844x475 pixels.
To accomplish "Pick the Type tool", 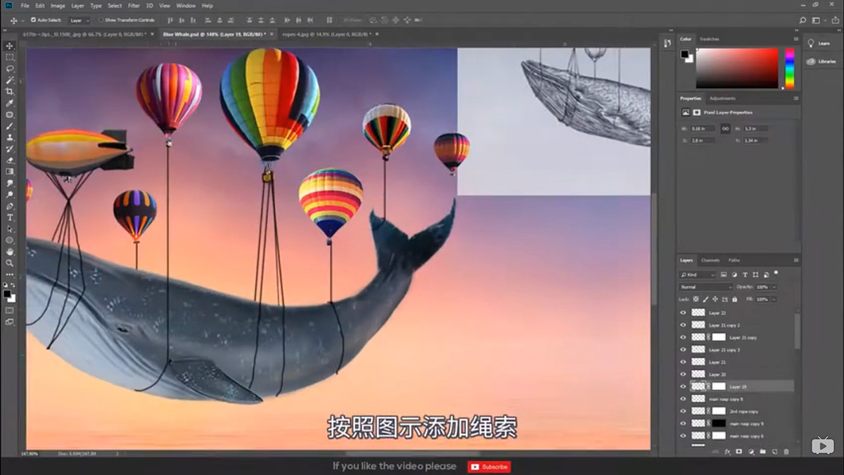I will (10, 218).
